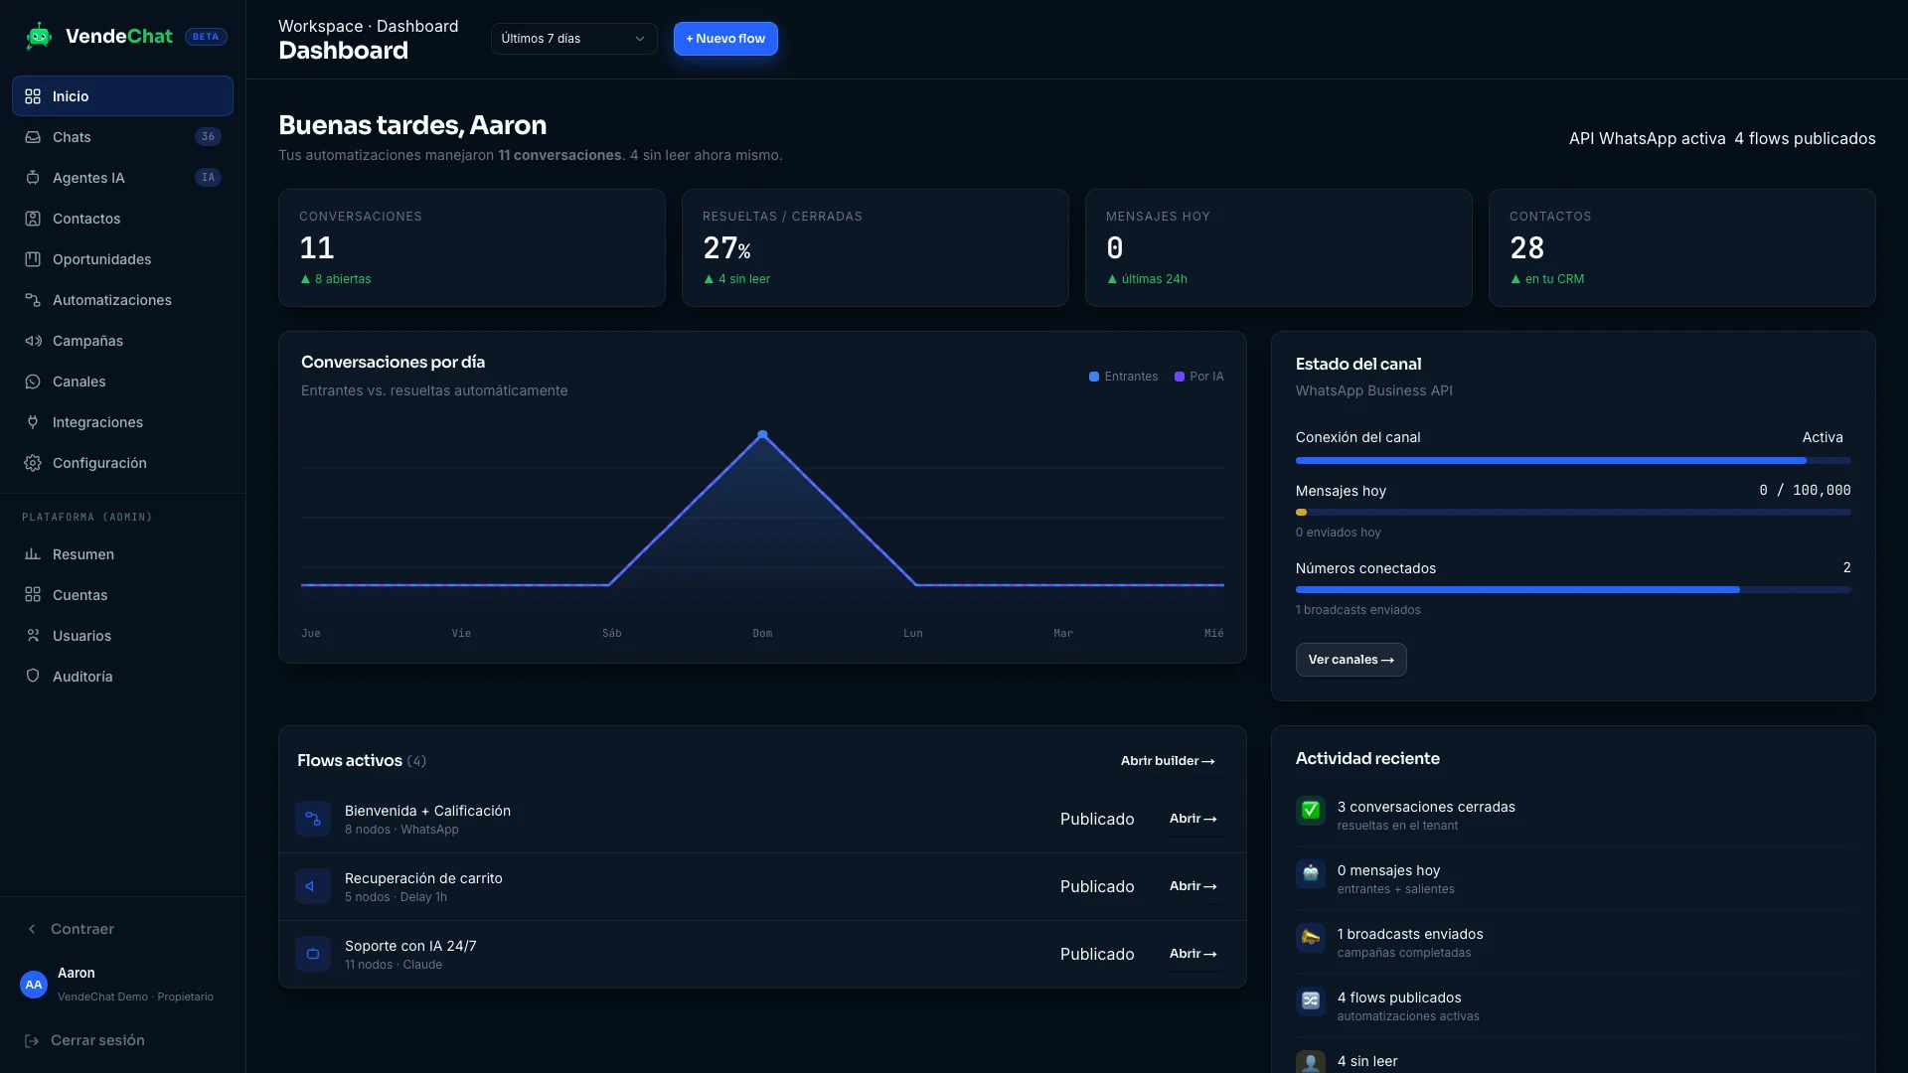Click the Contactos icon in sidebar

pyautogui.click(x=33, y=219)
